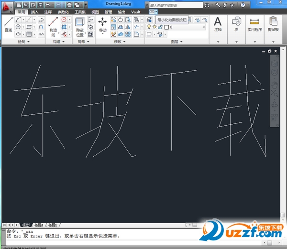The image size is (287, 249).
Task: Switch to the 插入 ribbon tab
Action: [x=34, y=11]
